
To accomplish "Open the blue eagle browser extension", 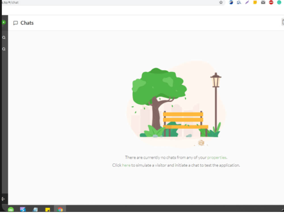I will coord(231,2).
